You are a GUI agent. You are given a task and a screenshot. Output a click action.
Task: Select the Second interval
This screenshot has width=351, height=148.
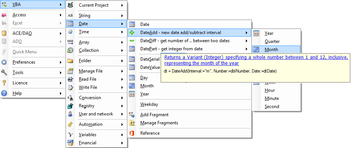coord(276,107)
